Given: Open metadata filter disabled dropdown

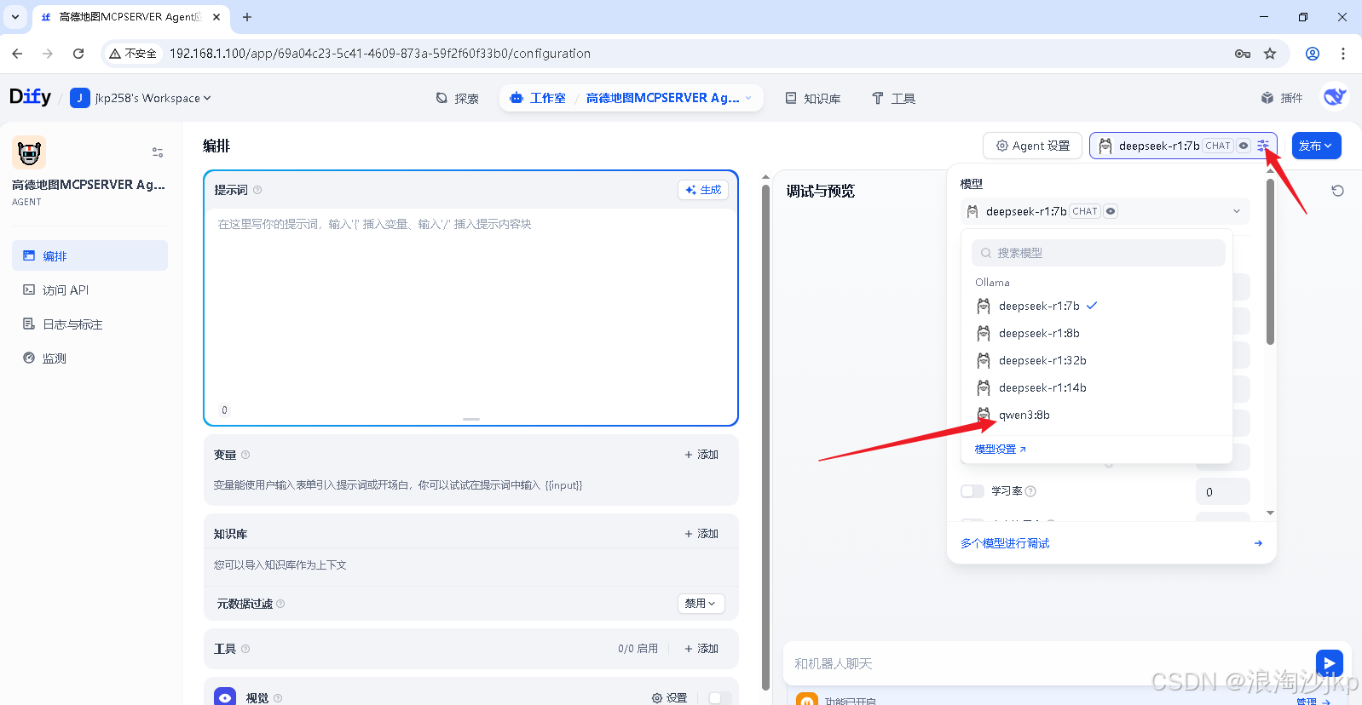Looking at the screenshot, I should [x=701, y=604].
